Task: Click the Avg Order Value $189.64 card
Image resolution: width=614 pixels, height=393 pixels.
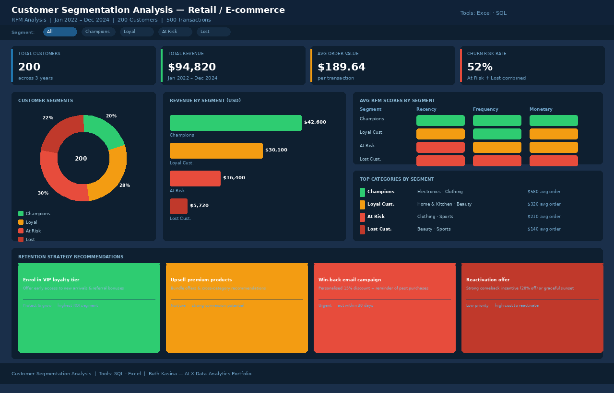Action: 383,66
